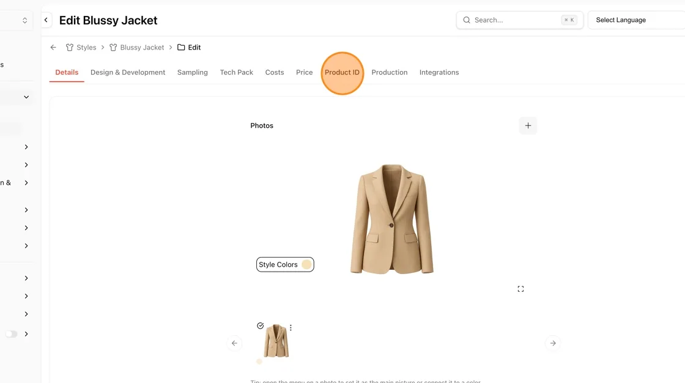Screen dimensions: 685x383
Task: Select the Details tab
Action: click(67, 72)
